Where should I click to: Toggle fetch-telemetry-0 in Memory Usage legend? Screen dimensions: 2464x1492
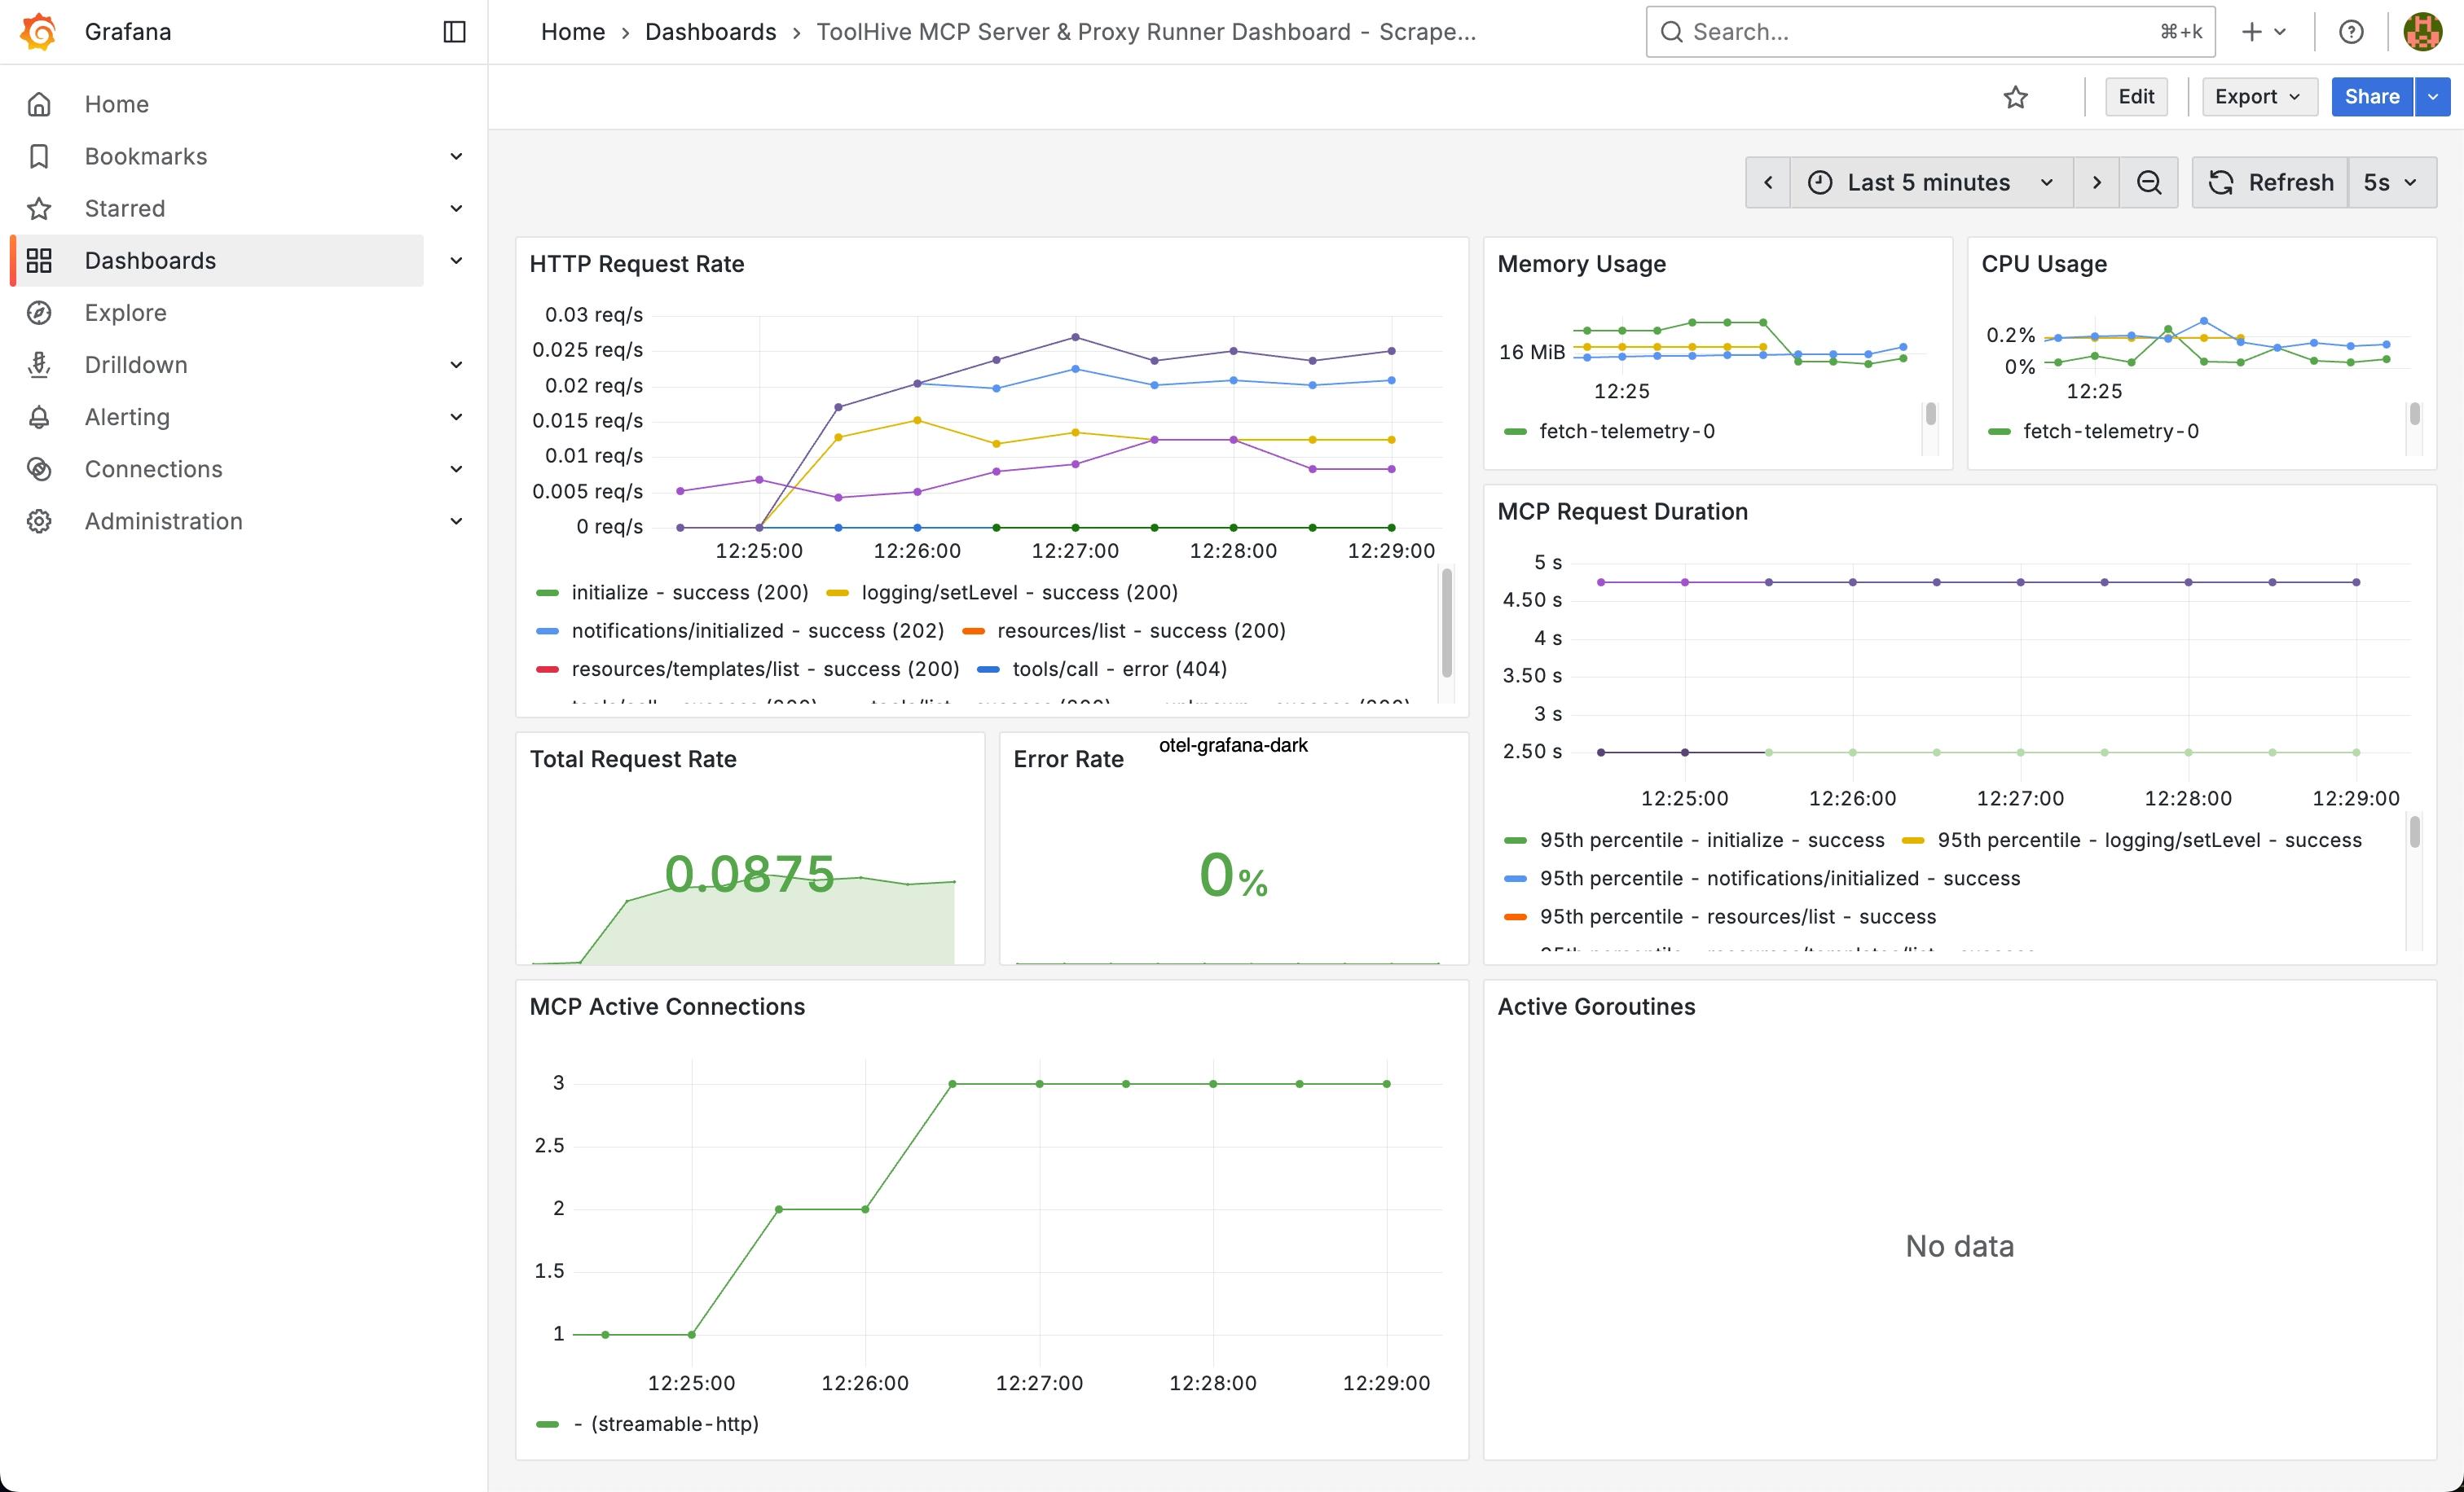1627,431
